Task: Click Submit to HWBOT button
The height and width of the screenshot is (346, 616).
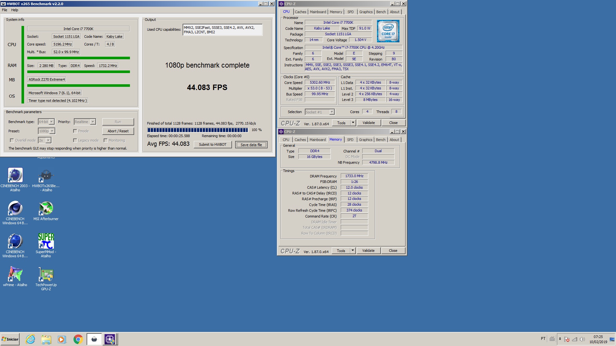Action: click(x=213, y=144)
